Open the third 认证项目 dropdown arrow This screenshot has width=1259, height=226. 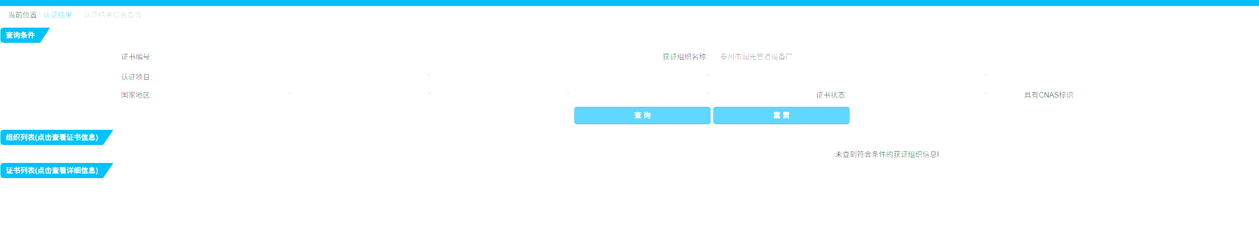point(985,75)
